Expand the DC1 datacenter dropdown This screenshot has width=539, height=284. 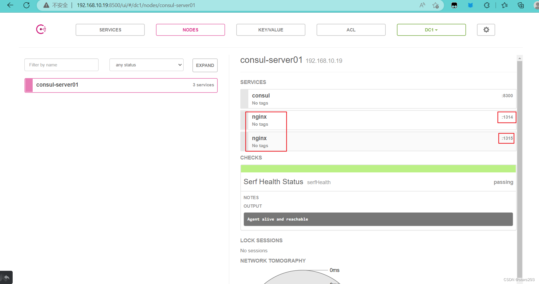431,30
